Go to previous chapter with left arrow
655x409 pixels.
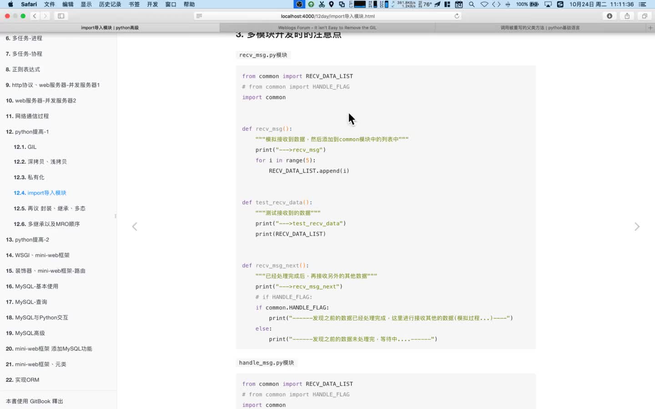(x=135, y=226)
